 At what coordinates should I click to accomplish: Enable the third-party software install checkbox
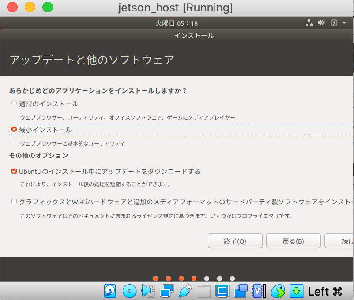[x=14, y=202]
